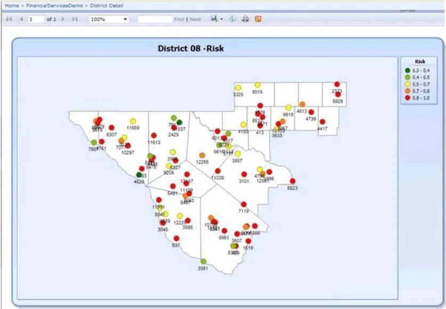Select orange marker labeled 4613
The height and width of the screenshot is (309, 446).
click(x=302, y=104)
